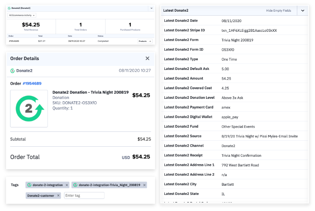
Task: Click icon on donate-2-integration tag
Action: click(x=29, y=185)
